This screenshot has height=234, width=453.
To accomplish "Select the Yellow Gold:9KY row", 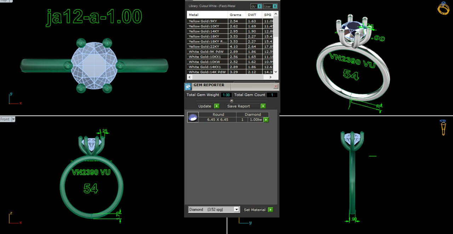I will [x=230, y=21].
